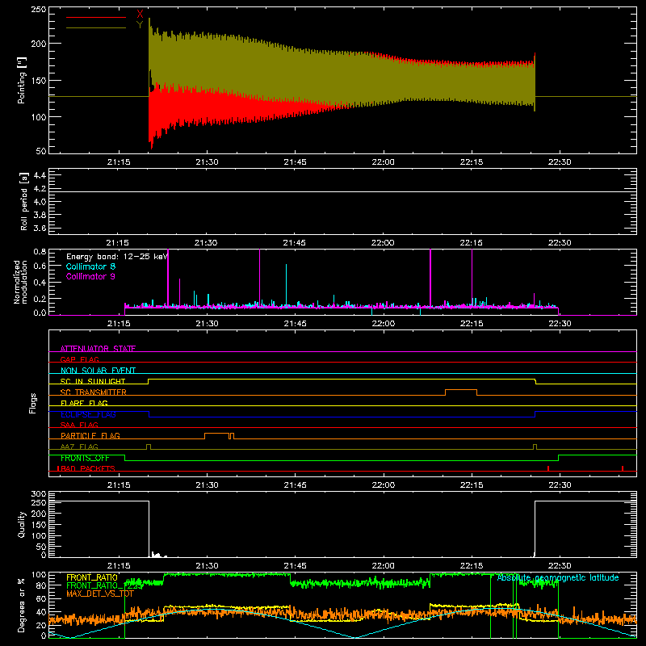
Task: Click the SC_TRANSMITTER flag label
Action: (94, 392)
